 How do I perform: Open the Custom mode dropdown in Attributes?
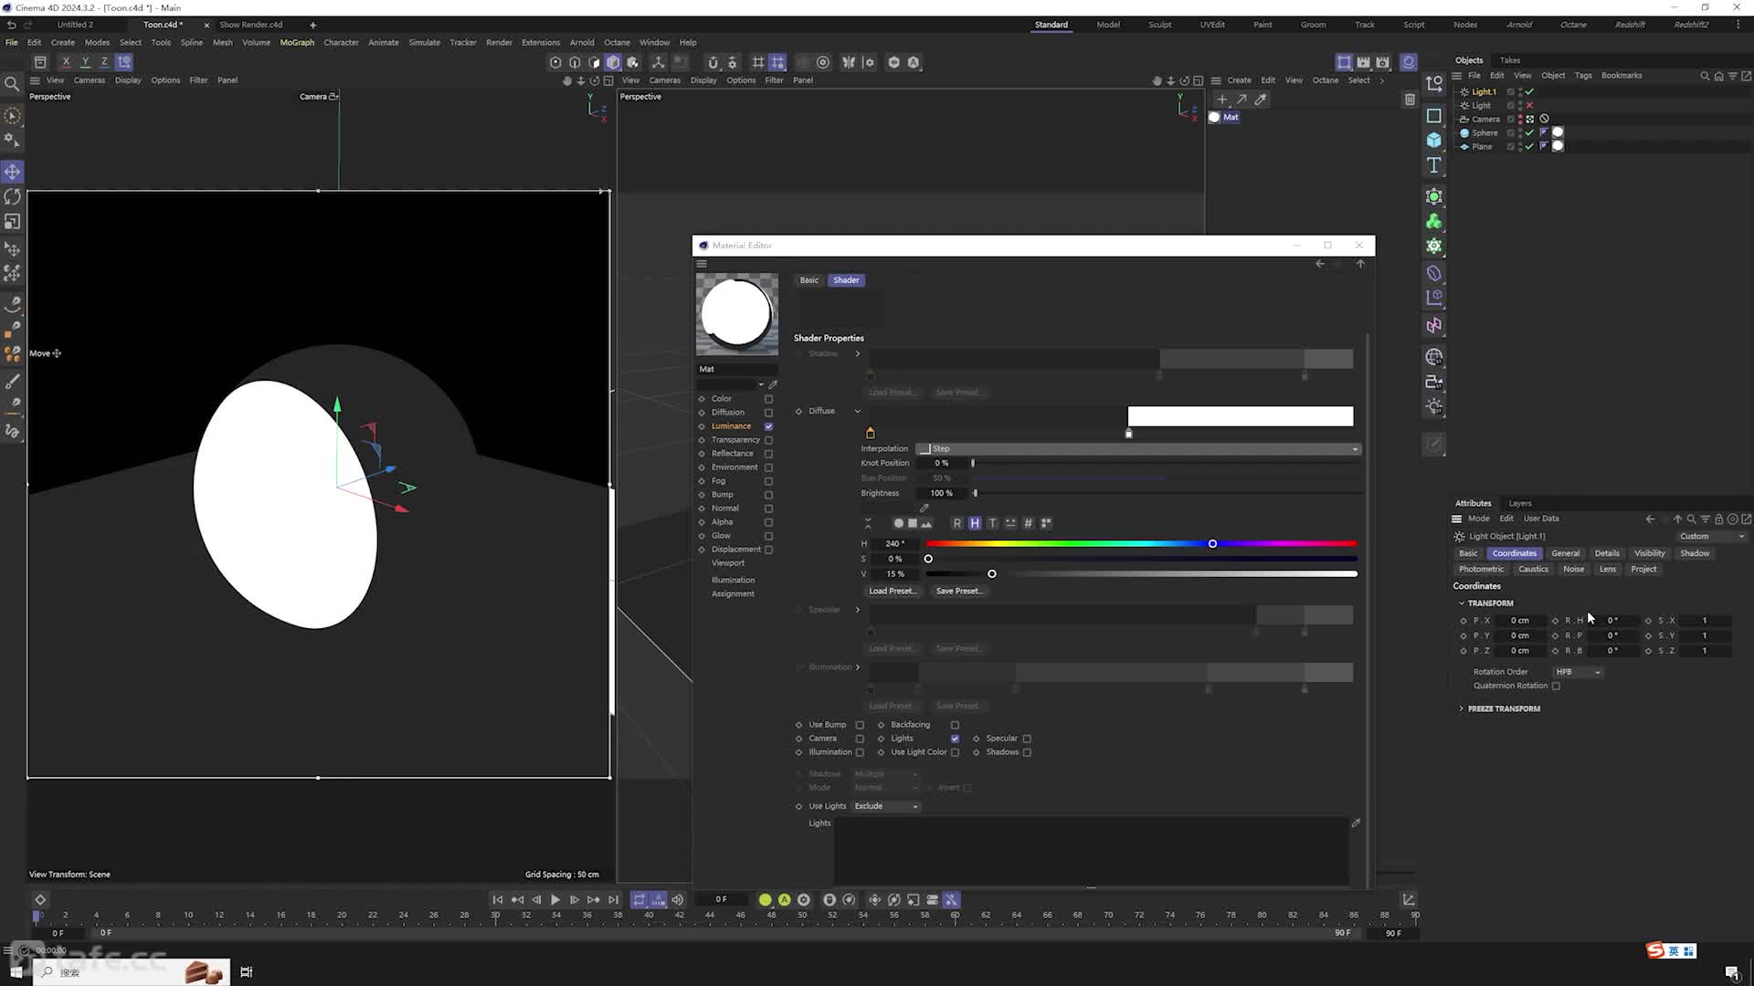click(1711, 537)
